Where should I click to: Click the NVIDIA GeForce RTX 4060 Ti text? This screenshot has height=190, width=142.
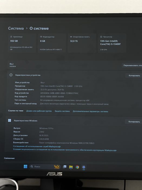tap(51, 49)
